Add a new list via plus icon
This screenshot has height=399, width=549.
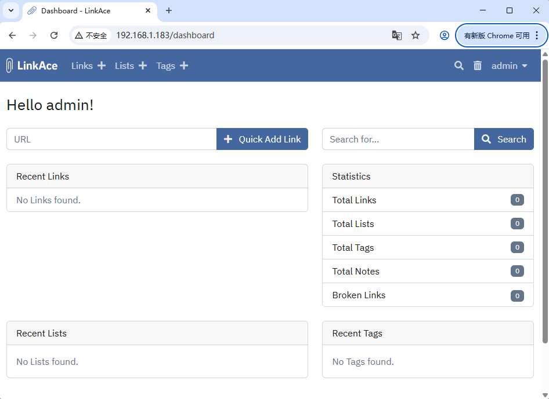[x=143, y=65]
